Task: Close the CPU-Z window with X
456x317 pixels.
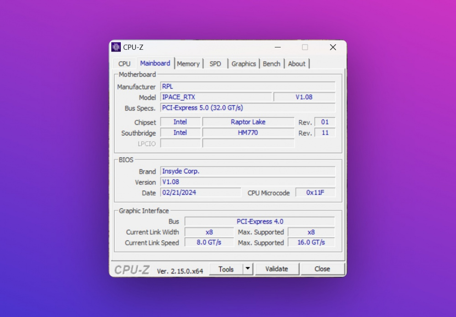Action: (x=333, y=47)
